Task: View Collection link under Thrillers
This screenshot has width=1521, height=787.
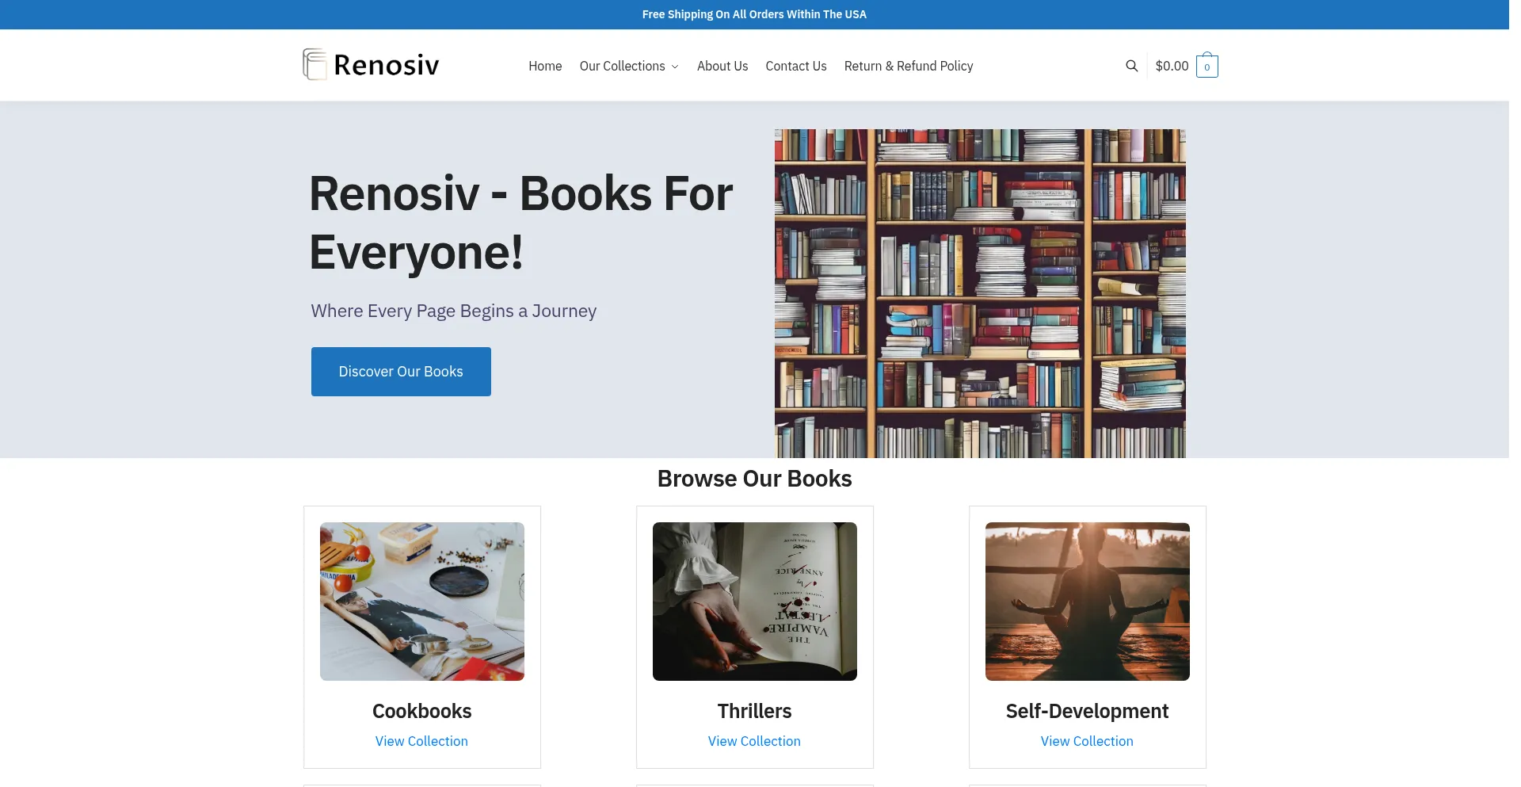Action: coord(754,741)
